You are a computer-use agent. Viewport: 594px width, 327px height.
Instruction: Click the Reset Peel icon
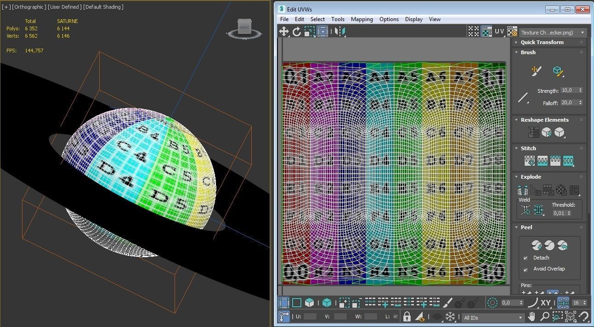click(x=562, y=245)
